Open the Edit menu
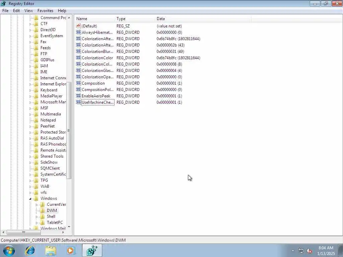The height and width of the screenshot is (257, 343). [16, 11]
